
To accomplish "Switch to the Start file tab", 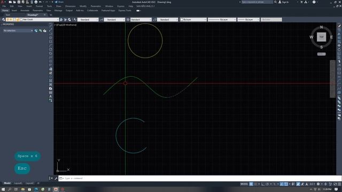I will (8, 15).
